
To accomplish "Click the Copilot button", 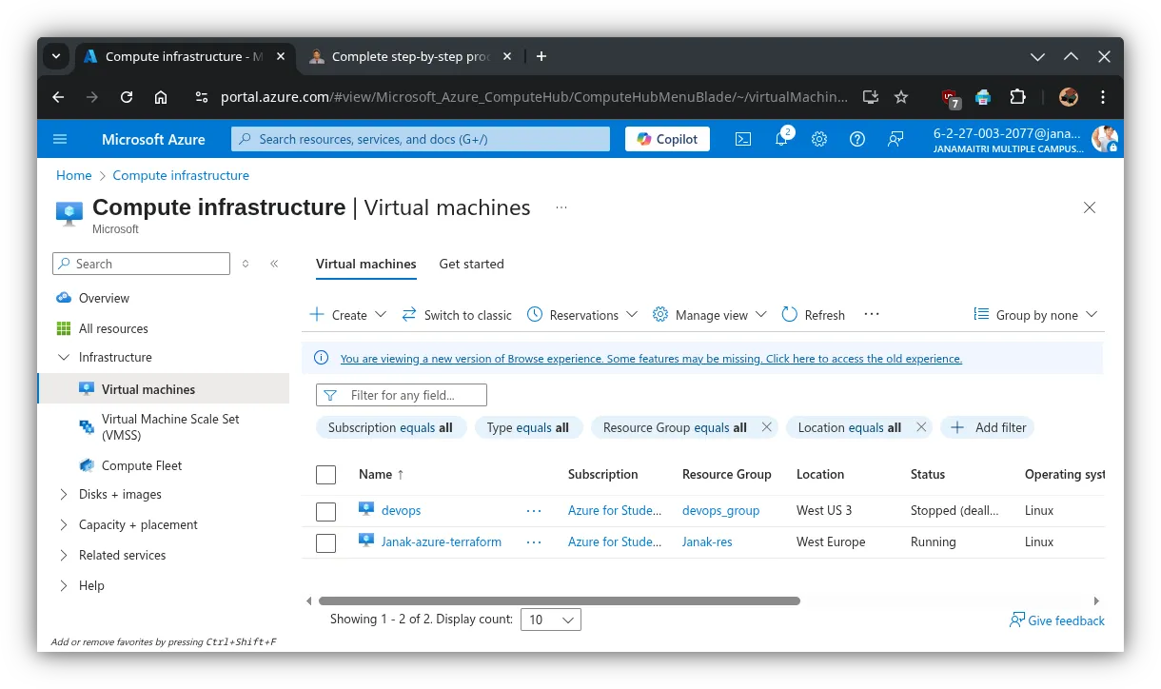I will click(x=667, y=139).
